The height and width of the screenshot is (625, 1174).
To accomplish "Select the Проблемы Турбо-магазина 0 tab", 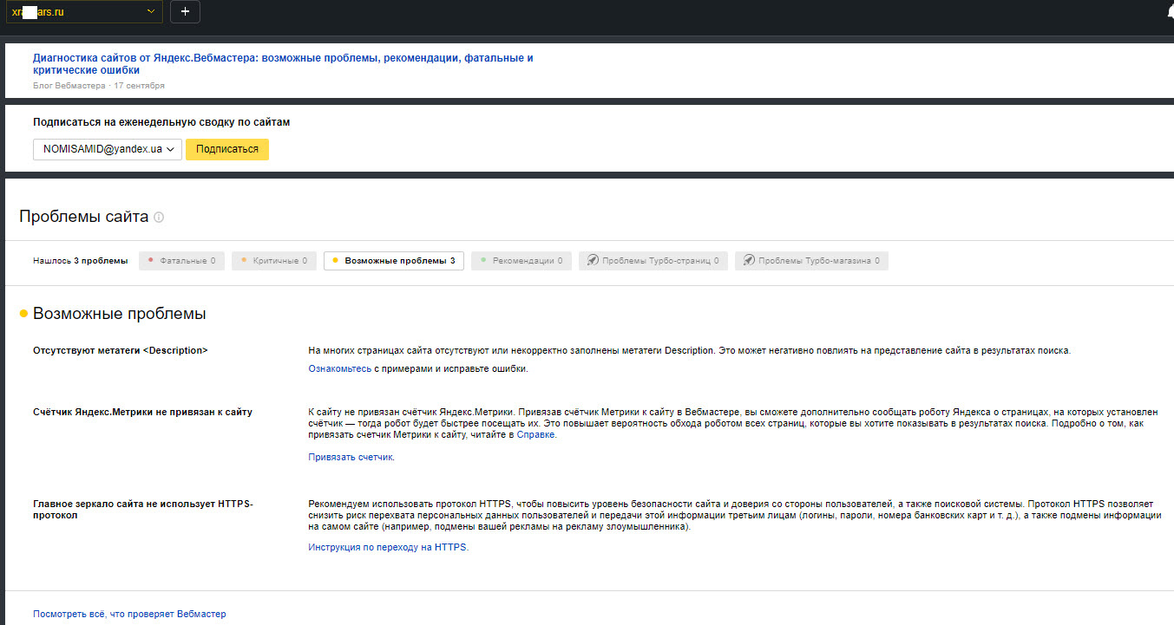I will pyautogui.click(x=811, y=261).
